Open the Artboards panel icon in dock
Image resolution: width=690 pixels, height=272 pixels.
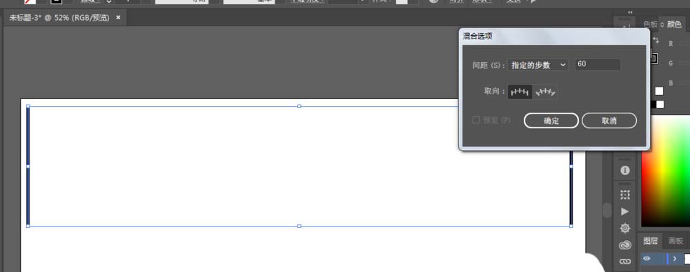tap(625, 195)
